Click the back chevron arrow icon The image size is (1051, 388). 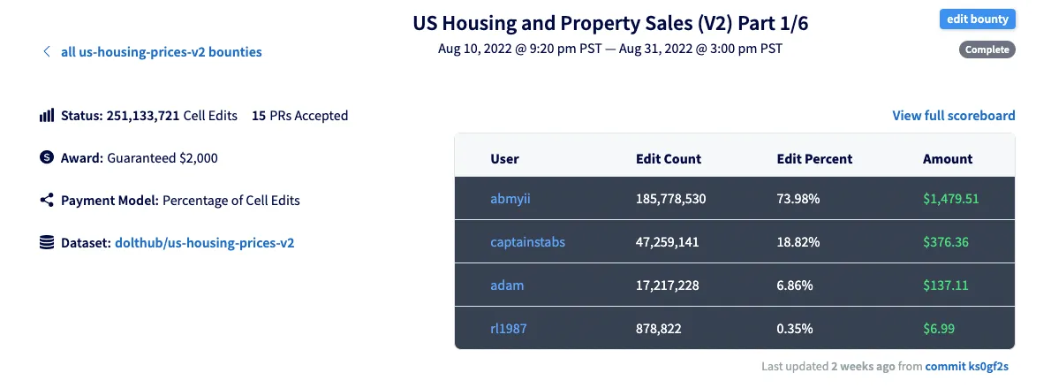pyautogui.click(x=47, y=52)
